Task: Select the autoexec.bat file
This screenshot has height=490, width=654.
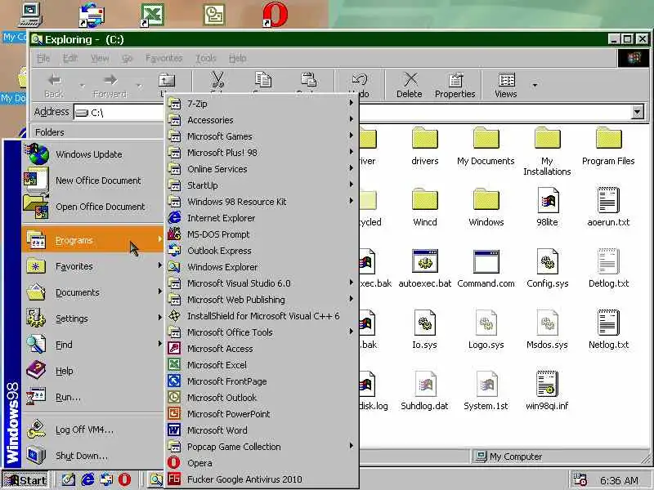Action: 424,269
